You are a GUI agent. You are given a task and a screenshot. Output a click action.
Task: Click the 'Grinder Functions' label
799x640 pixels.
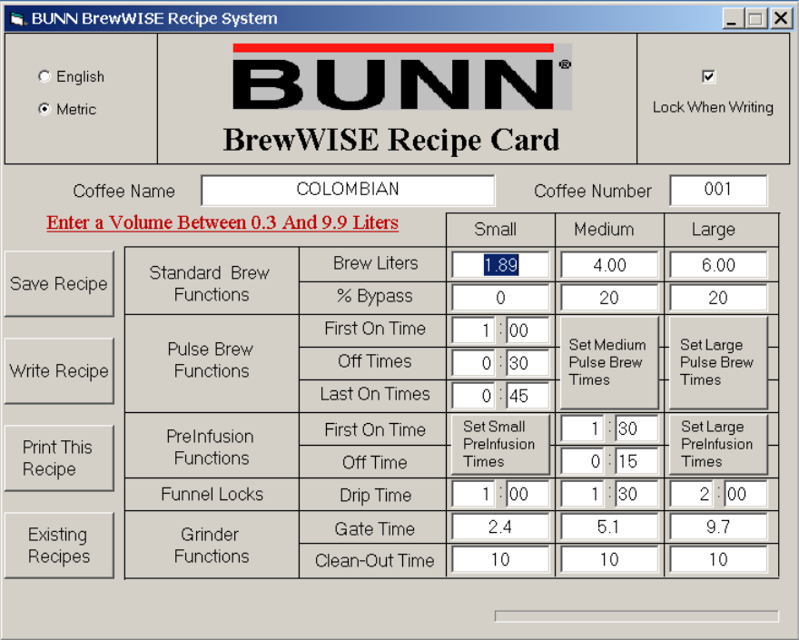211,546
